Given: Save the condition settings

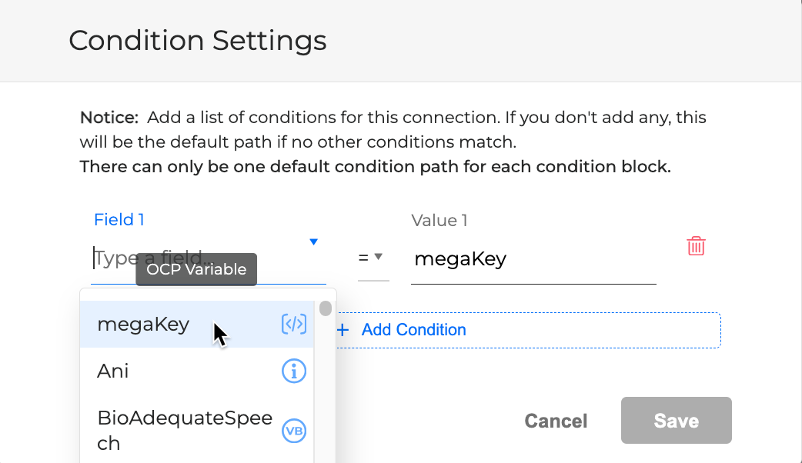Looking at the screenshot, I should coord(676,421).
